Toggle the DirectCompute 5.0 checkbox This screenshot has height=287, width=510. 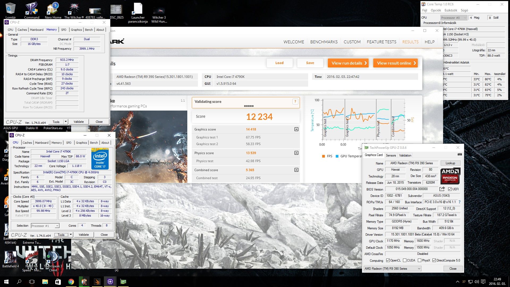click(x=434, y=260)
